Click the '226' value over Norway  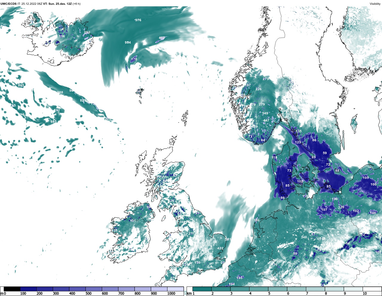(258, 89)
